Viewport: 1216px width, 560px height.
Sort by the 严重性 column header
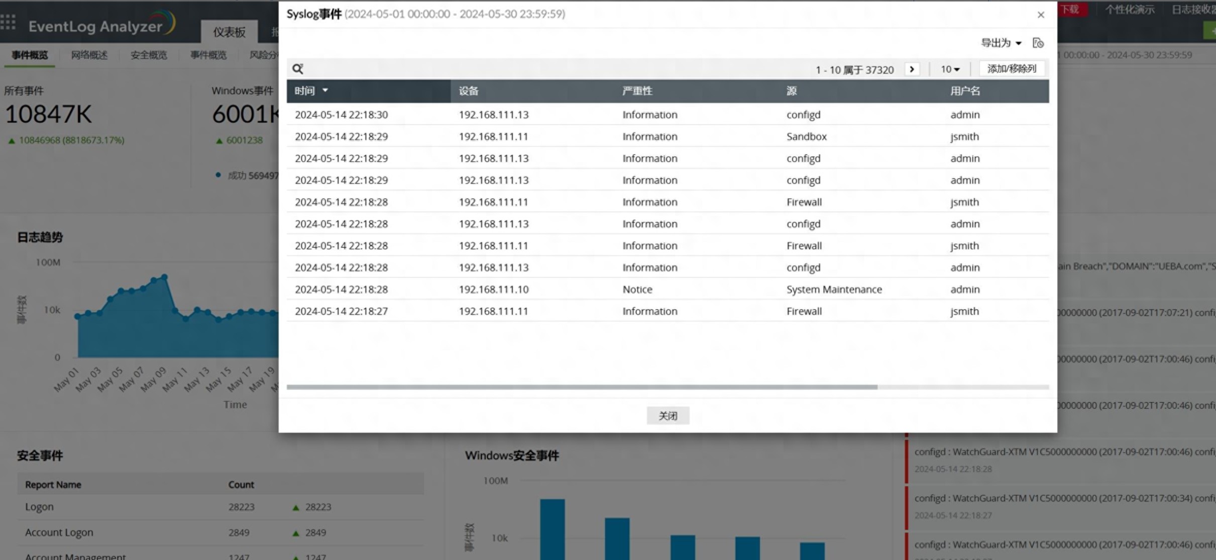pos(637,91)
